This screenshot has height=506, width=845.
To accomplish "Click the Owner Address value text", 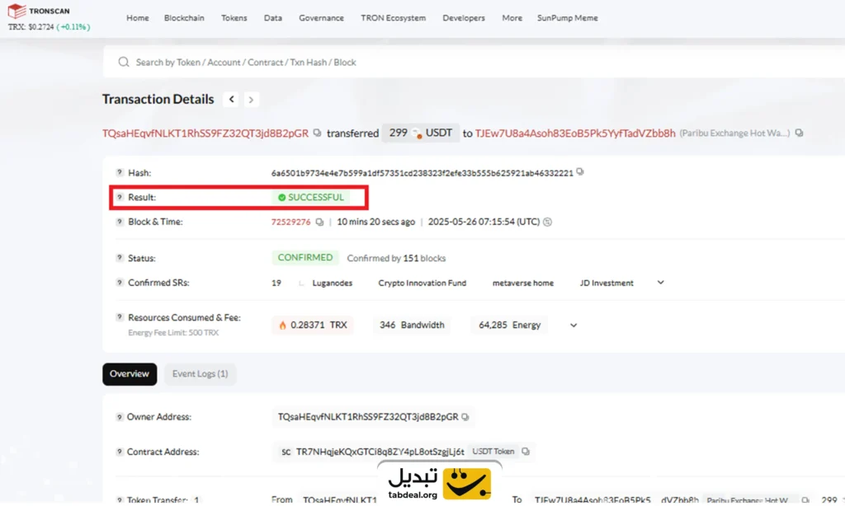I will pyautogui.click(x=368, y=417).
